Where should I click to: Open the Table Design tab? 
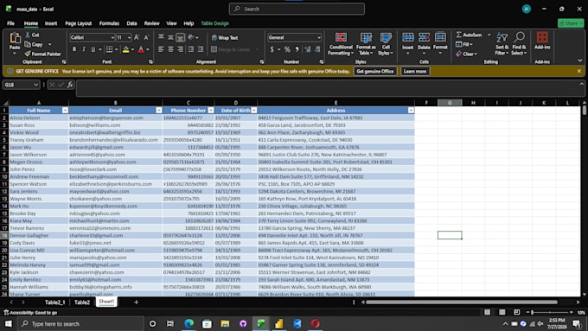214,23
